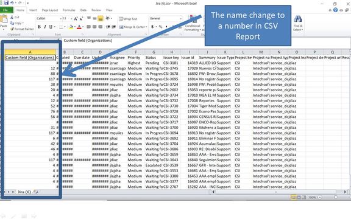Click the Decrease Indent icon
Viewport: 351px width, 222px height.
pos(108,27)
